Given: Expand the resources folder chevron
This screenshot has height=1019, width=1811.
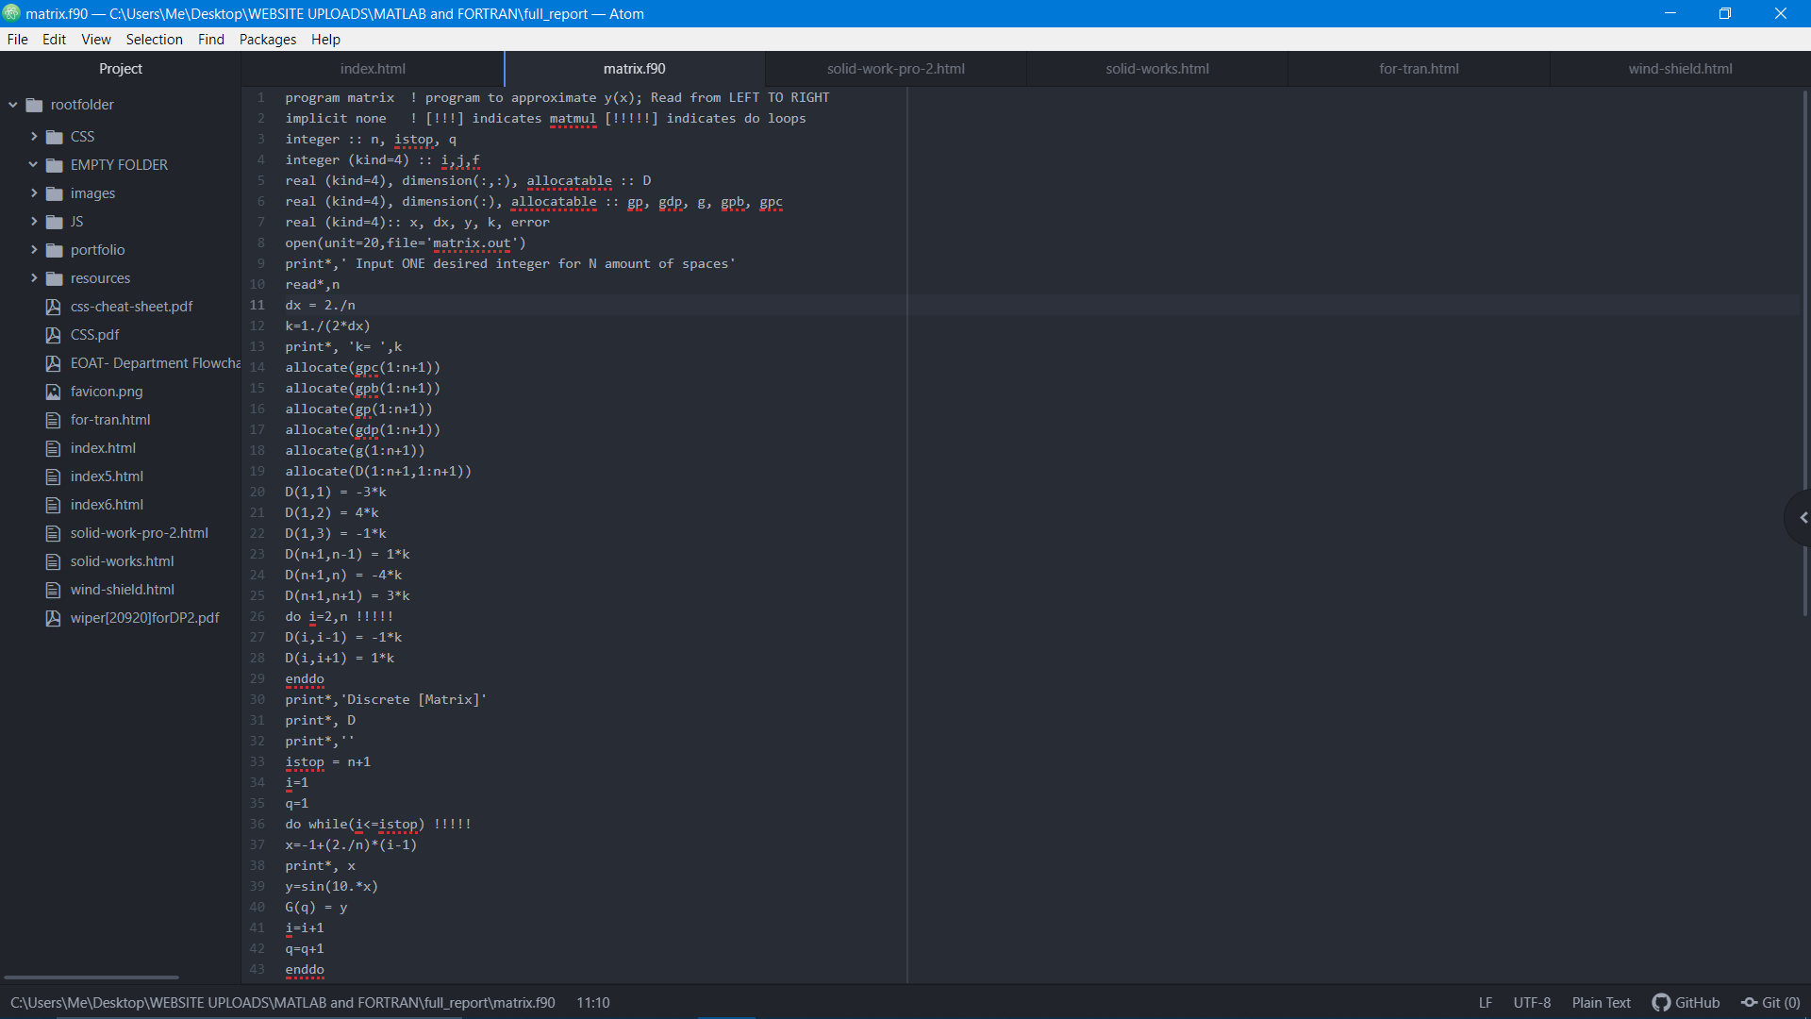Looking at the screenshot, I should click(34, 278).
